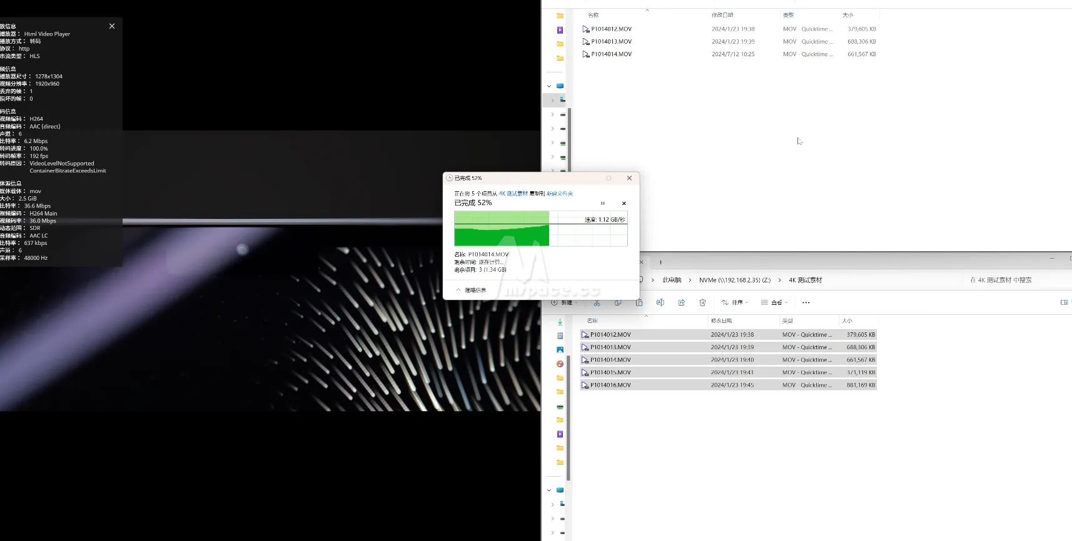This screenshot has width=1072, height=541.
Task: Click the 4K 测试素材 breadcrumb segment
Action: tap(806, 280)
